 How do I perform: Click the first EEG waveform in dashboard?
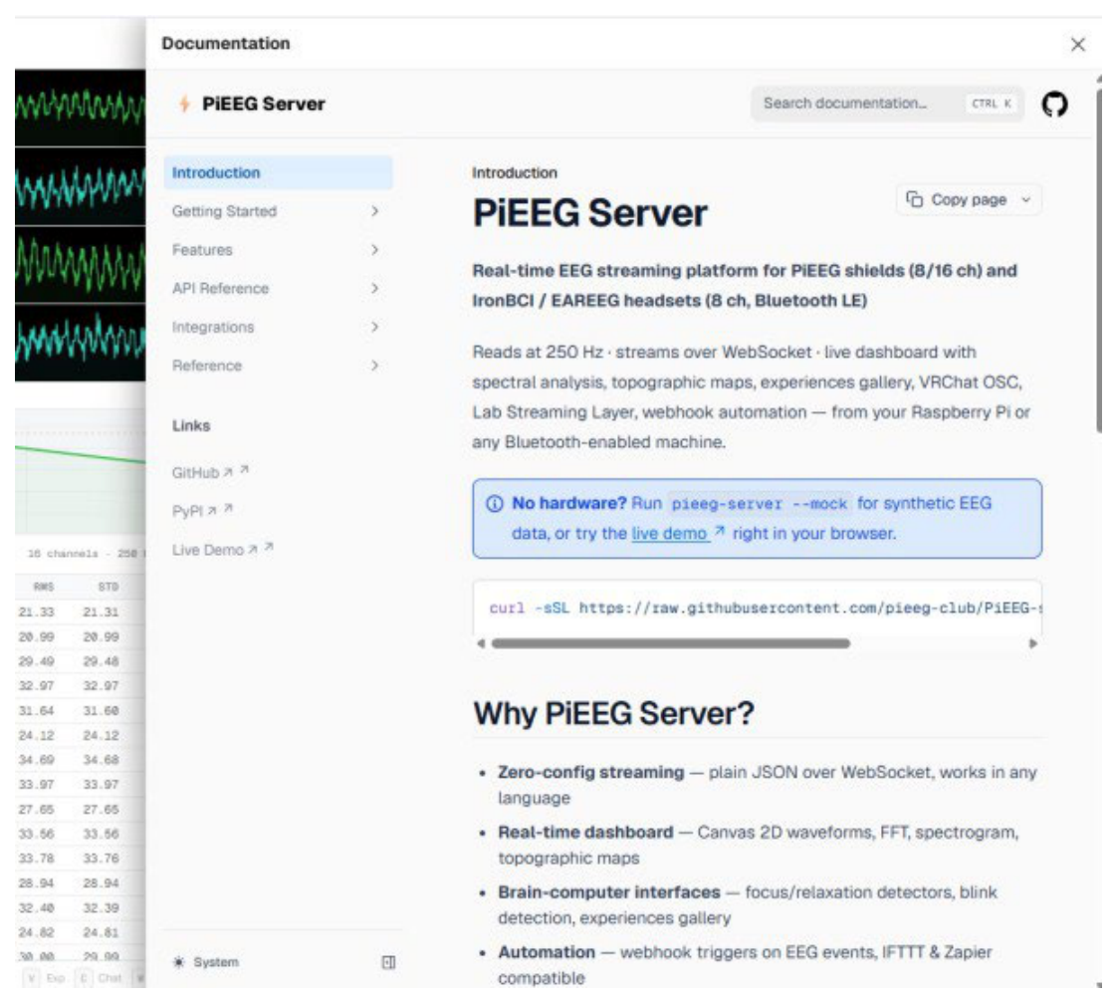click(81, 108)
